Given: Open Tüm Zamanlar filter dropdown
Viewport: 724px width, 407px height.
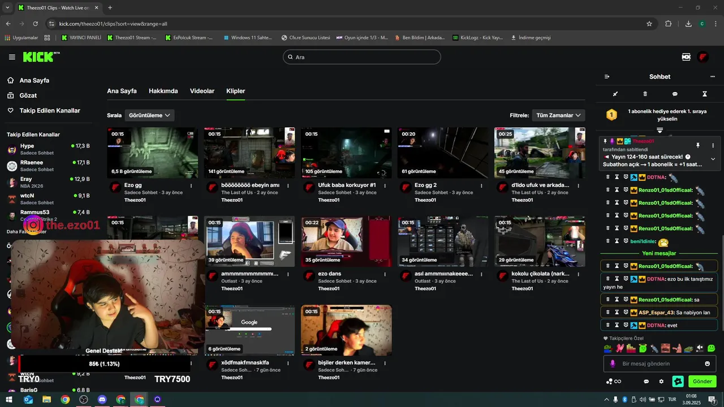Looking at the screenshot, I should click(558, 115).
